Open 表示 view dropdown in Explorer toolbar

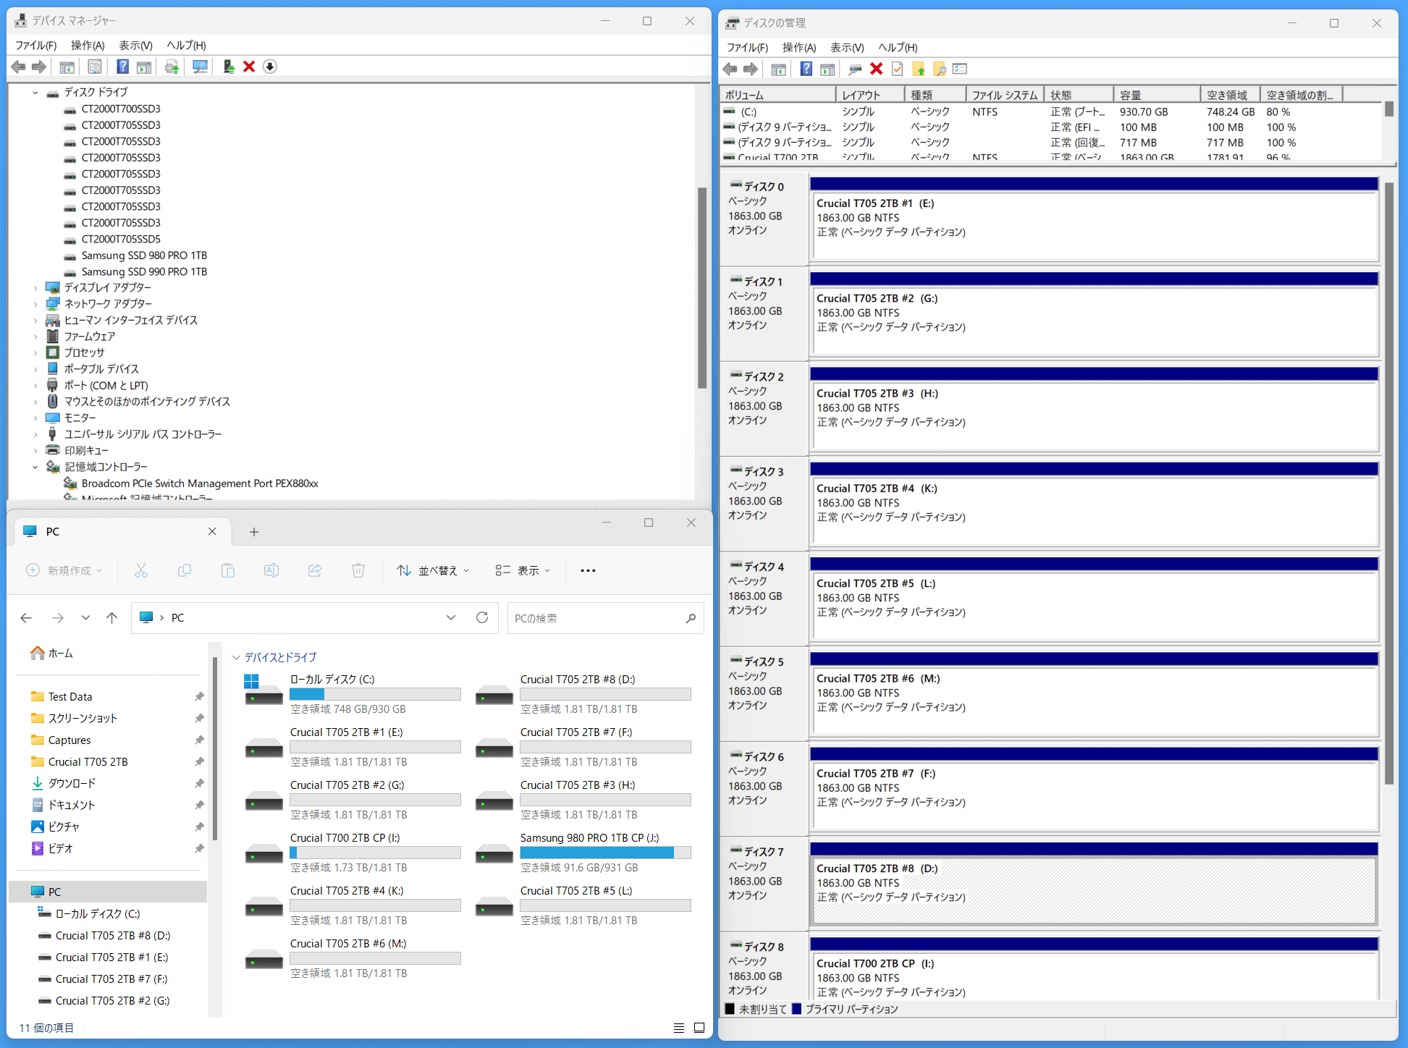coord(523,570)
